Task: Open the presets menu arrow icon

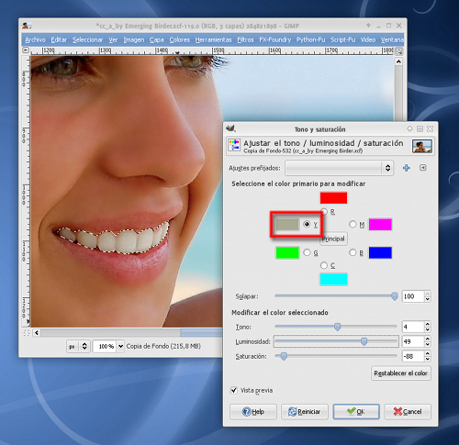Action: 423,168
